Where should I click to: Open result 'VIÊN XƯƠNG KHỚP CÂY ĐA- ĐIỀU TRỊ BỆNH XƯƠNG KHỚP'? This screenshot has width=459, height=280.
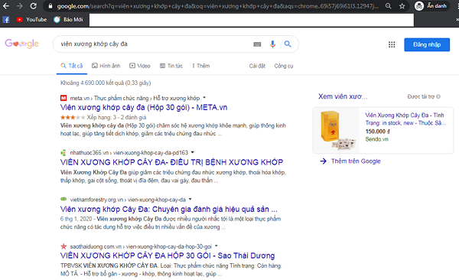172,162
